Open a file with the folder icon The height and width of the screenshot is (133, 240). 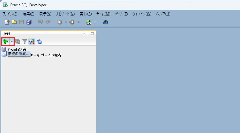(x=15, y=22)
